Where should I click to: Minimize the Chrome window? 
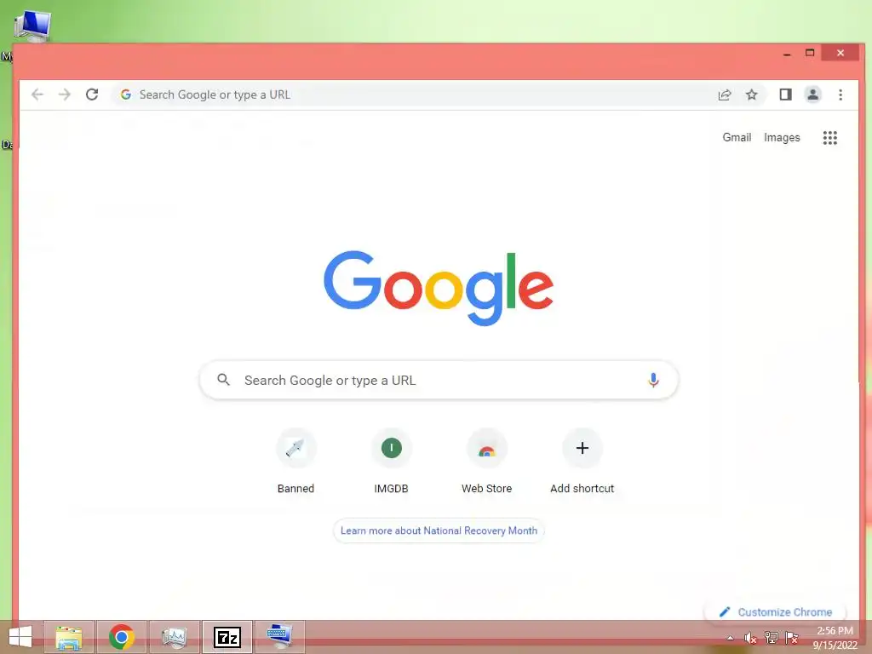(x=787, y=54)
